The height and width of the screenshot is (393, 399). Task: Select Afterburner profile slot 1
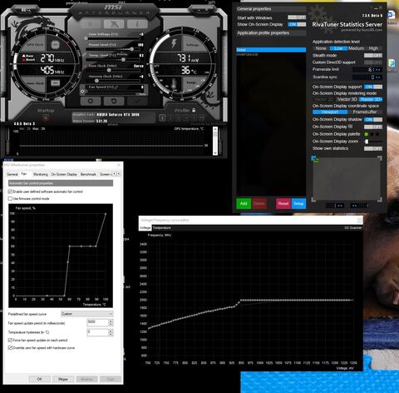click(163, 118)
